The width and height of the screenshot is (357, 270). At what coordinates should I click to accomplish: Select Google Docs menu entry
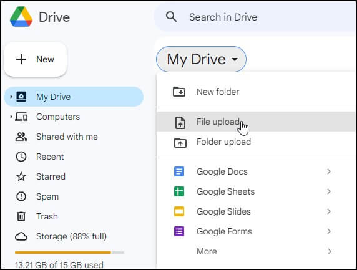click(256, 171)
